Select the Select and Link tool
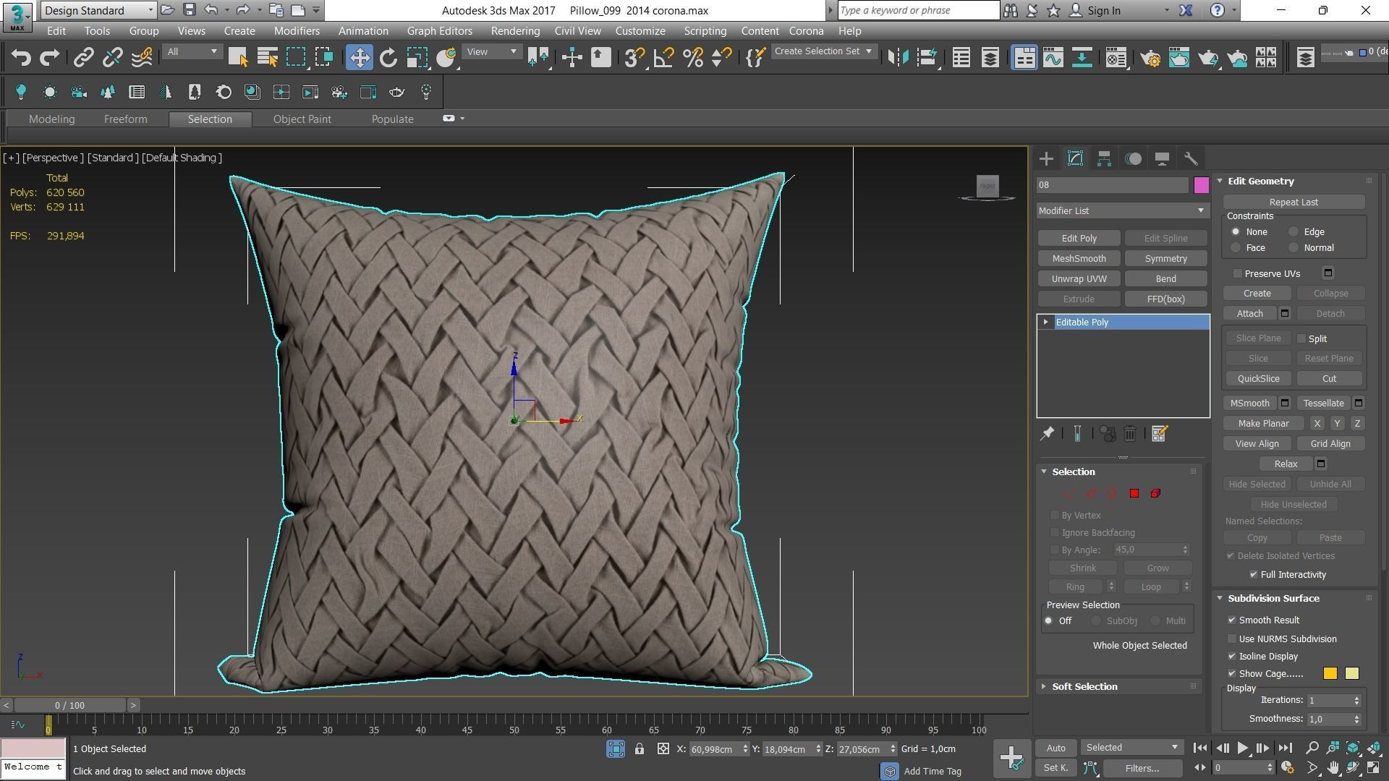This screenshot has height=781, width=1389. pyautogui.click(x=84, y=58)
